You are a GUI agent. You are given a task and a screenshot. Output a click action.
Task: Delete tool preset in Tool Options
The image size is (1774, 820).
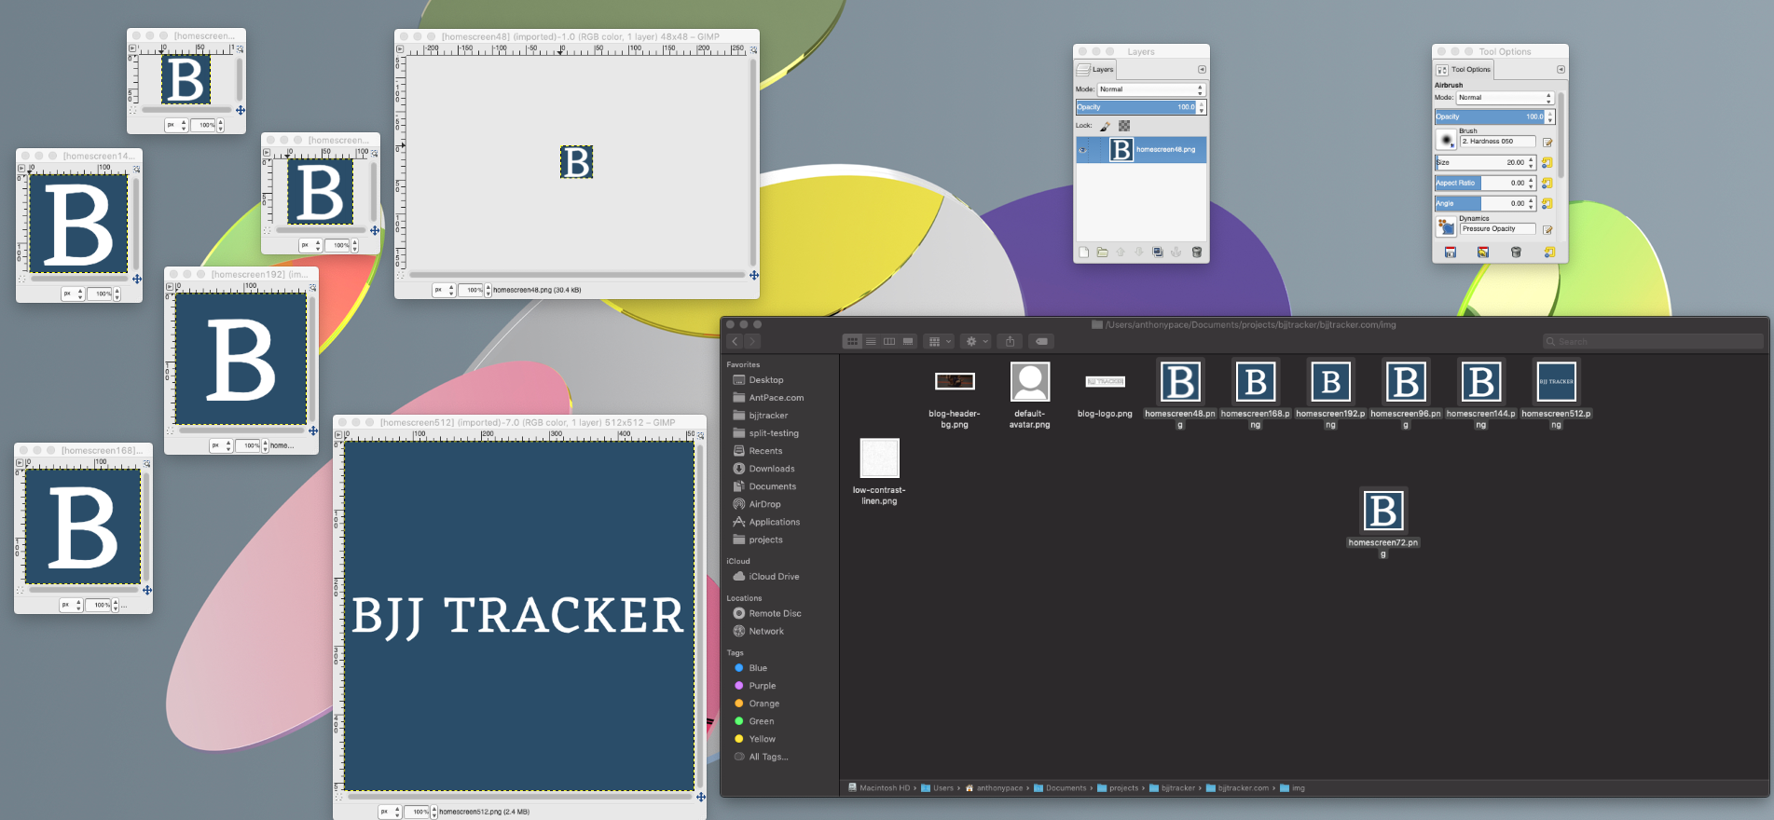click(1516, 253)
